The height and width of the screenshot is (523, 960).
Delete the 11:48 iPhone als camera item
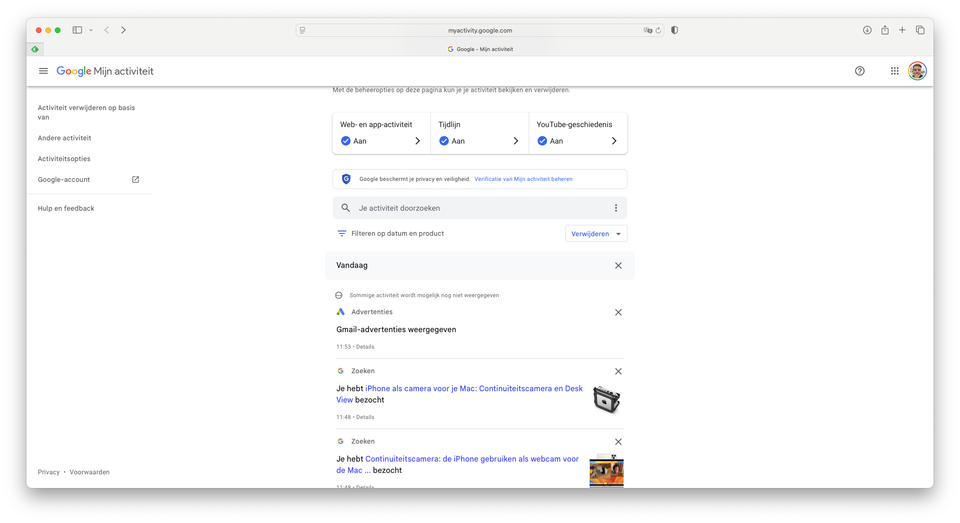coord(618,371)
